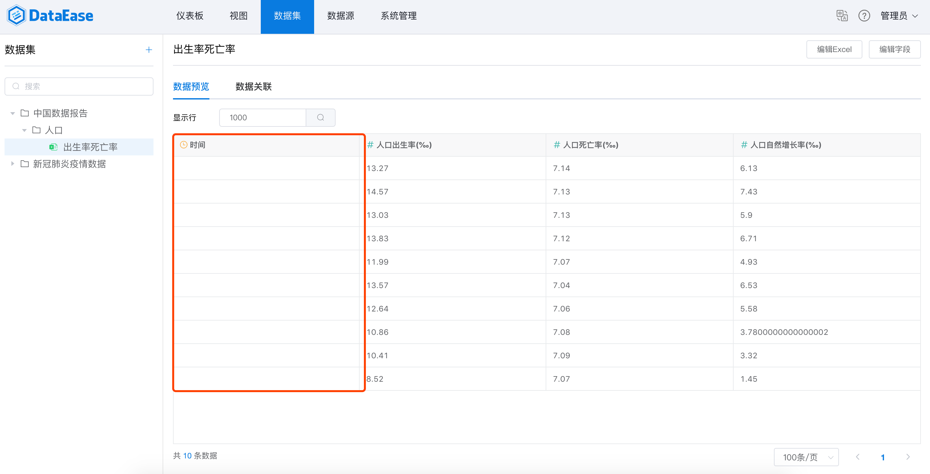Viewport: 930px width, 474px height.
Task: Collapse the 中国数据报告 folder
Action: click(x=13, y=113)
